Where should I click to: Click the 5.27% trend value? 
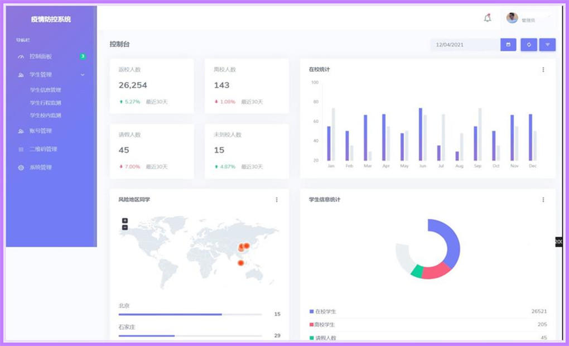tap(132, 102)
